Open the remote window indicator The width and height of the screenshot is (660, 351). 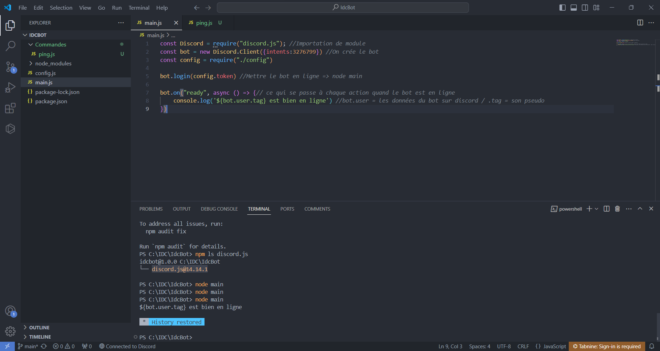click(x=7, y=346)
